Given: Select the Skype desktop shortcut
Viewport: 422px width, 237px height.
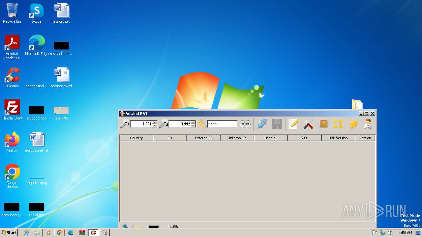Looking at the screenshot, I should click(x=37, y=13).
